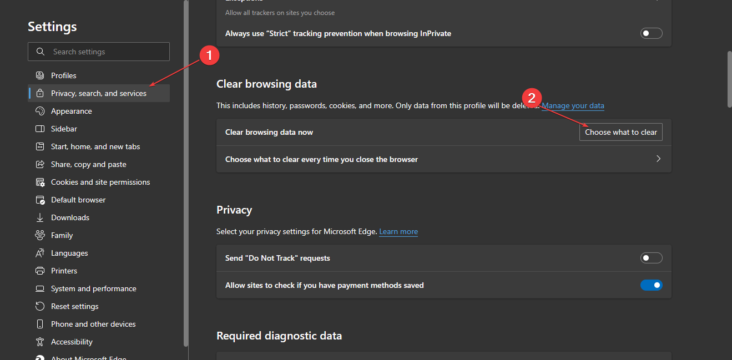This screenshot has height=360, width=732.
Task: Open the Manage your data link
Action: 573,105
